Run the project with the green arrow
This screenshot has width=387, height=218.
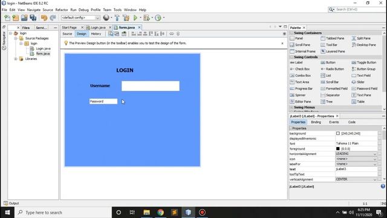(135, 18)
